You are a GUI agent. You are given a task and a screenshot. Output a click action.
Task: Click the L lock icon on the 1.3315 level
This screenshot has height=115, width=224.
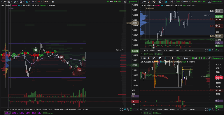(x=128, y=65)
